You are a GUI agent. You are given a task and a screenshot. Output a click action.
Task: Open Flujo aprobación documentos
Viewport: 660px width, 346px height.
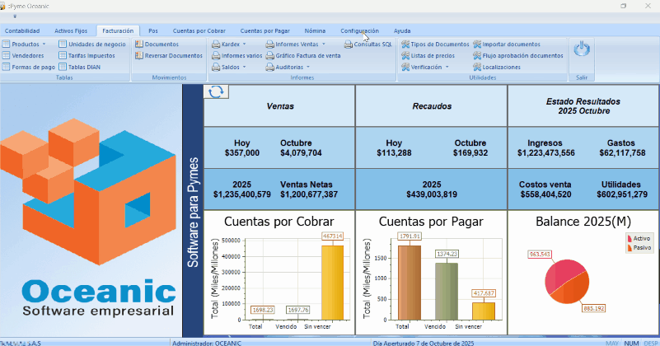coord(517,55)
